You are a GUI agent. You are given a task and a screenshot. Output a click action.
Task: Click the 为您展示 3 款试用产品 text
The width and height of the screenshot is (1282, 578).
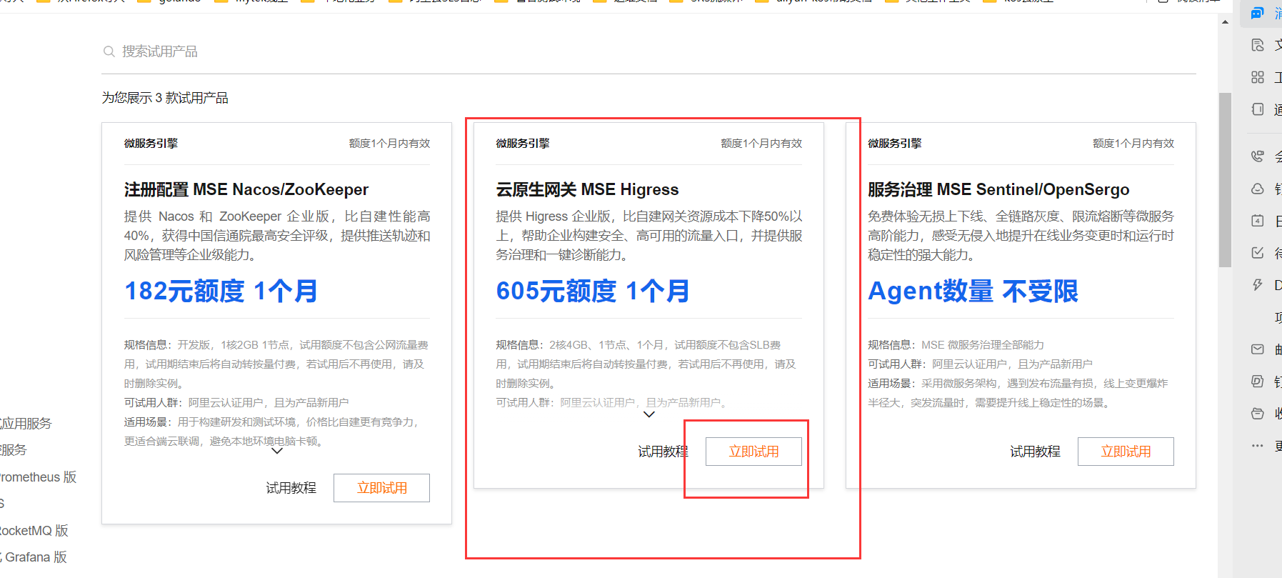165,98
